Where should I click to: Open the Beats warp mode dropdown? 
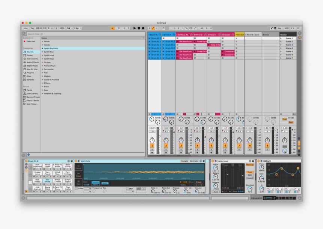pyautogui.click(x=185, y=185)
